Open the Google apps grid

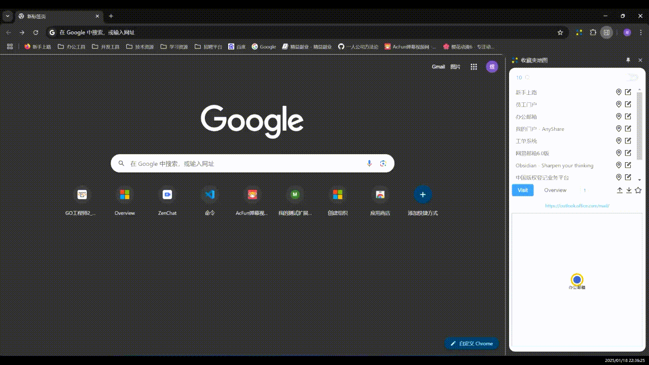[474, 66]
